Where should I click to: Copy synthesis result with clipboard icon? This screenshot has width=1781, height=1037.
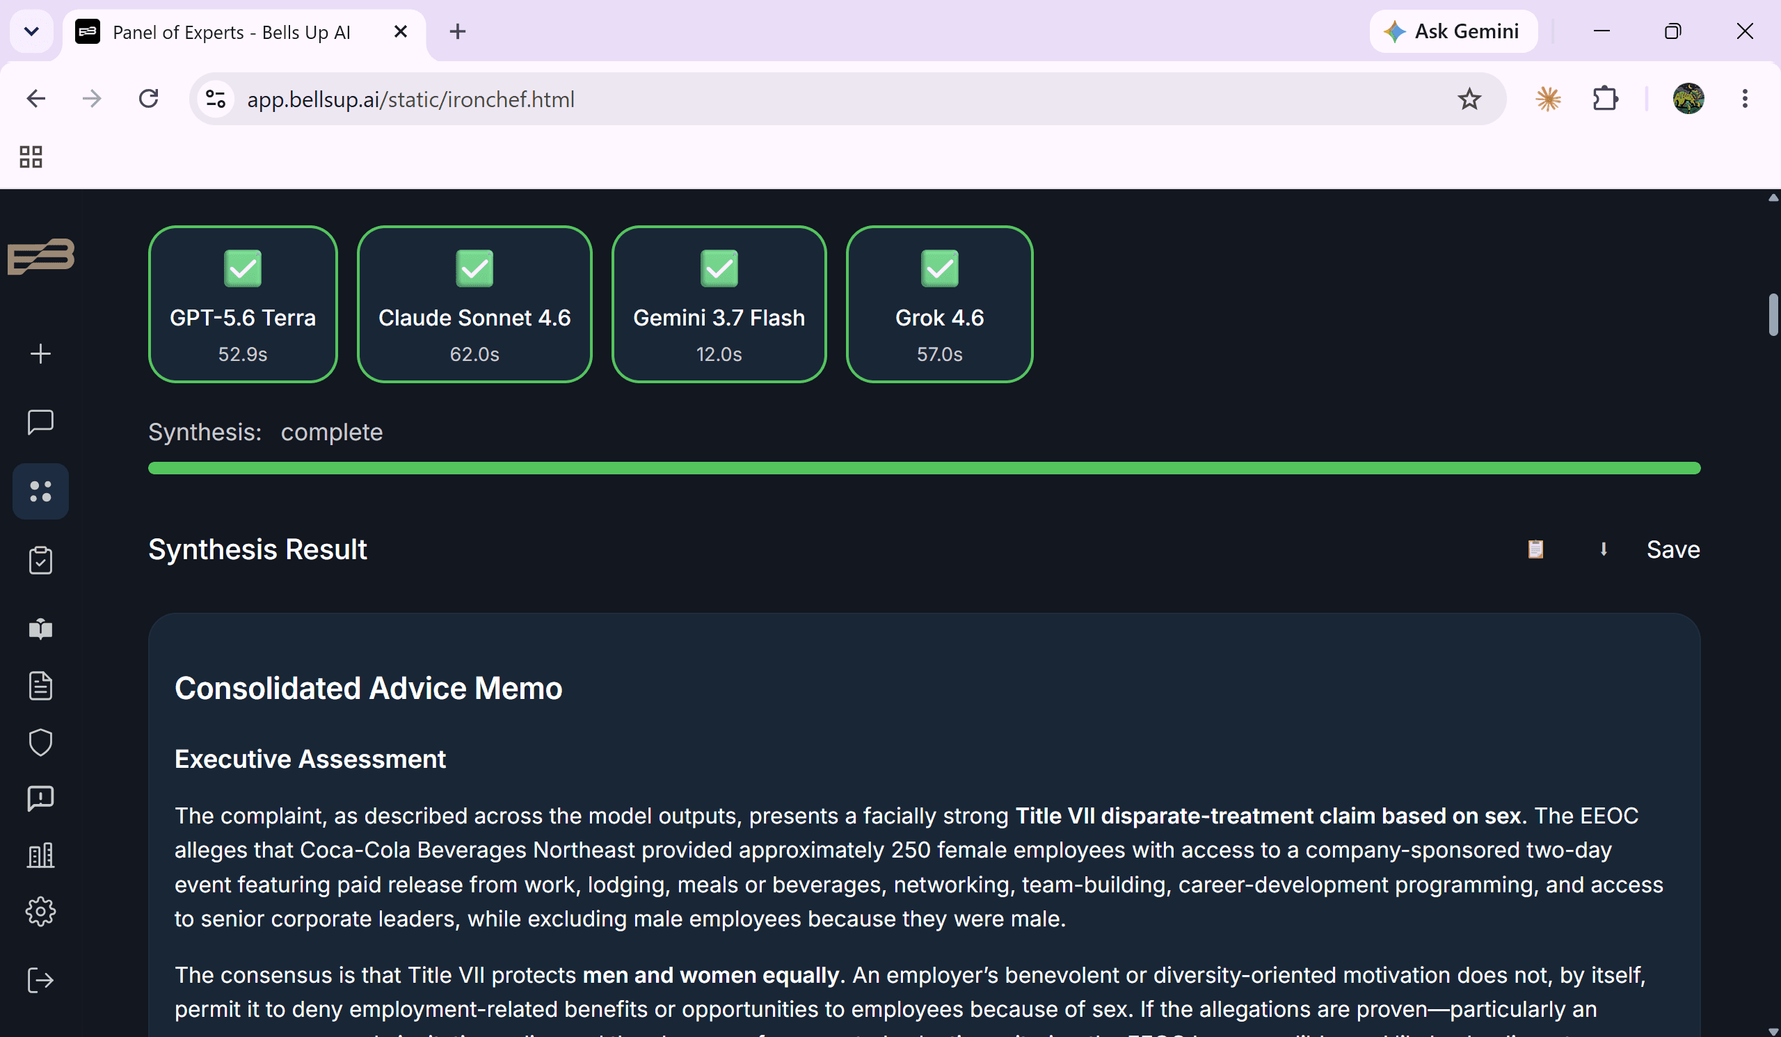pyautogui.click(x=1535, y=549)
